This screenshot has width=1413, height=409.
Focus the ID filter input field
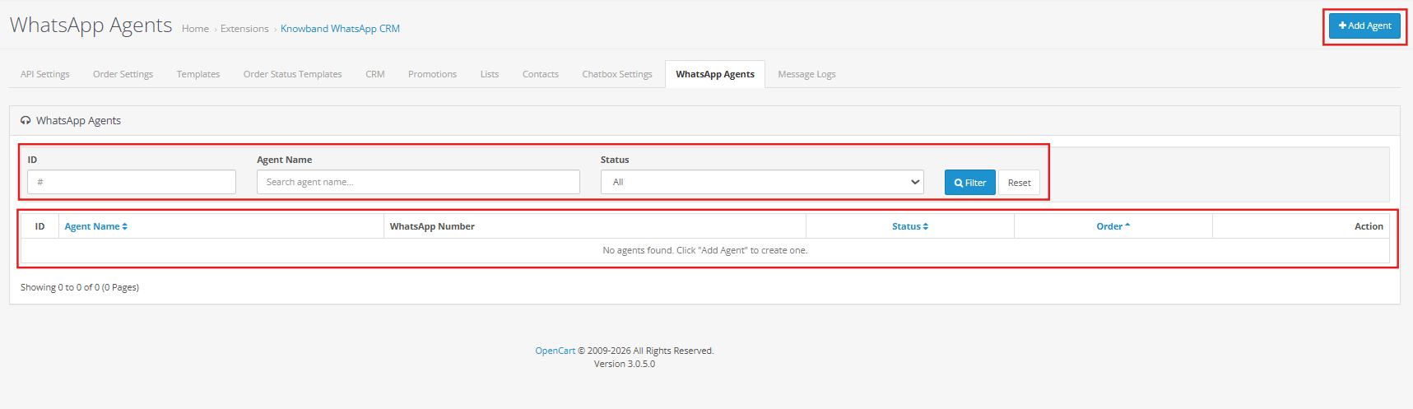click(132, 182)
